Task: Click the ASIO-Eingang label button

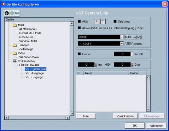Action: click(133, 37)
